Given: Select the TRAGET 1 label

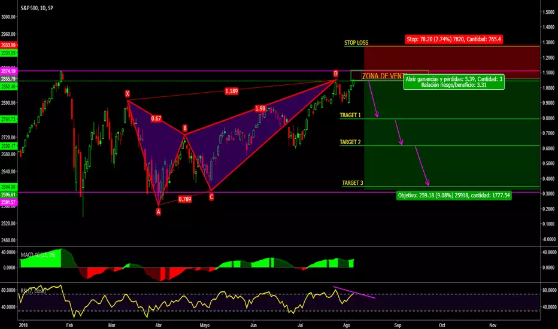Looking at the screenshot, I should pos(350,115).
